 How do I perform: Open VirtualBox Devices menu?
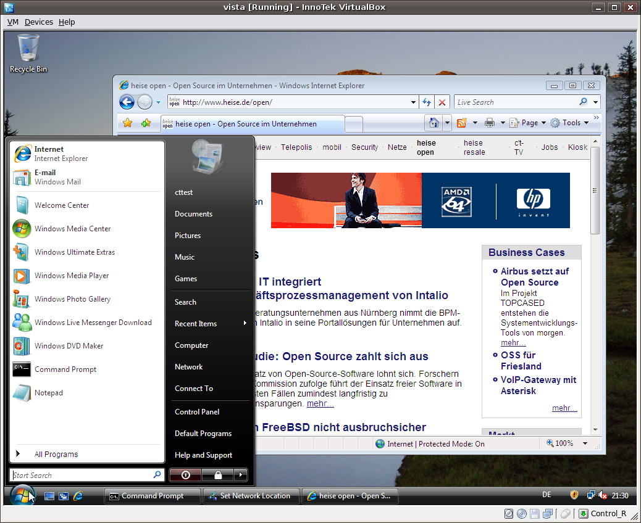tap(39, 22)
